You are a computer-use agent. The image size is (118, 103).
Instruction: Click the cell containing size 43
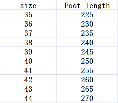coord(28,89)
